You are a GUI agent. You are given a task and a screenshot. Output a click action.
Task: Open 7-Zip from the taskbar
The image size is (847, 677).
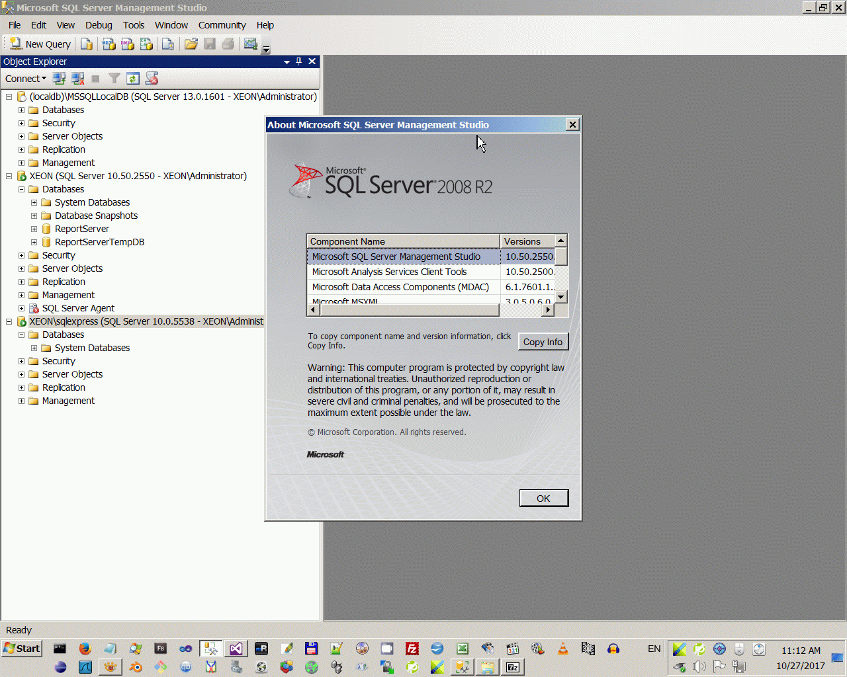coord(513,667)
